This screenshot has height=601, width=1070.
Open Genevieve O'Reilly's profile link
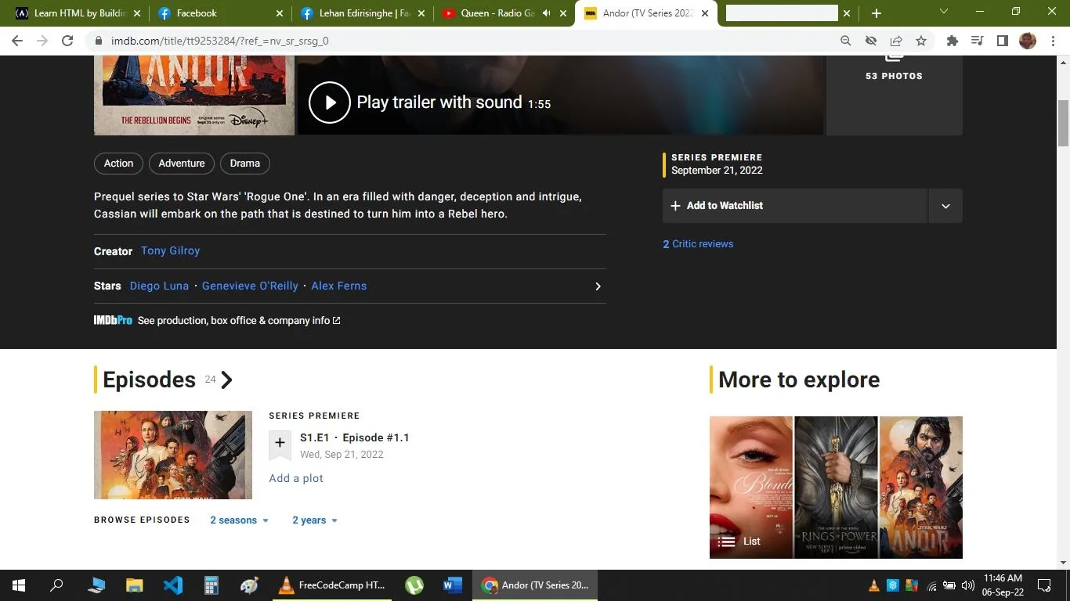pyautogui.click(x=250, y=286)
